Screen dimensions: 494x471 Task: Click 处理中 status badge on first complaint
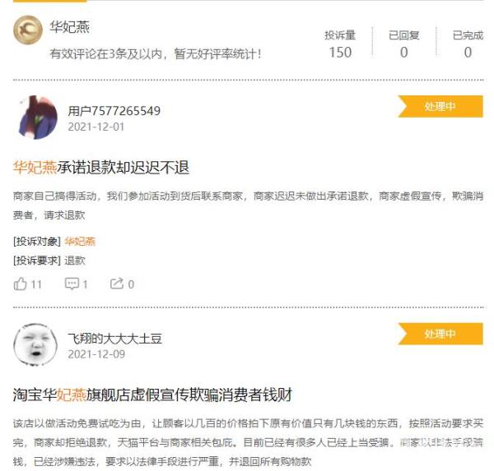pyautogui.click(x=440, y=106)
